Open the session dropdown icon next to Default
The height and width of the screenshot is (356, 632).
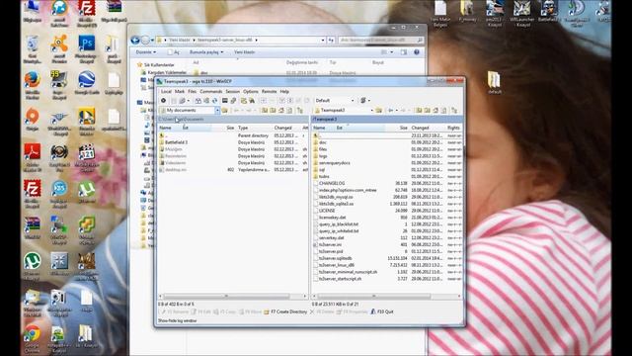point(364,101)
